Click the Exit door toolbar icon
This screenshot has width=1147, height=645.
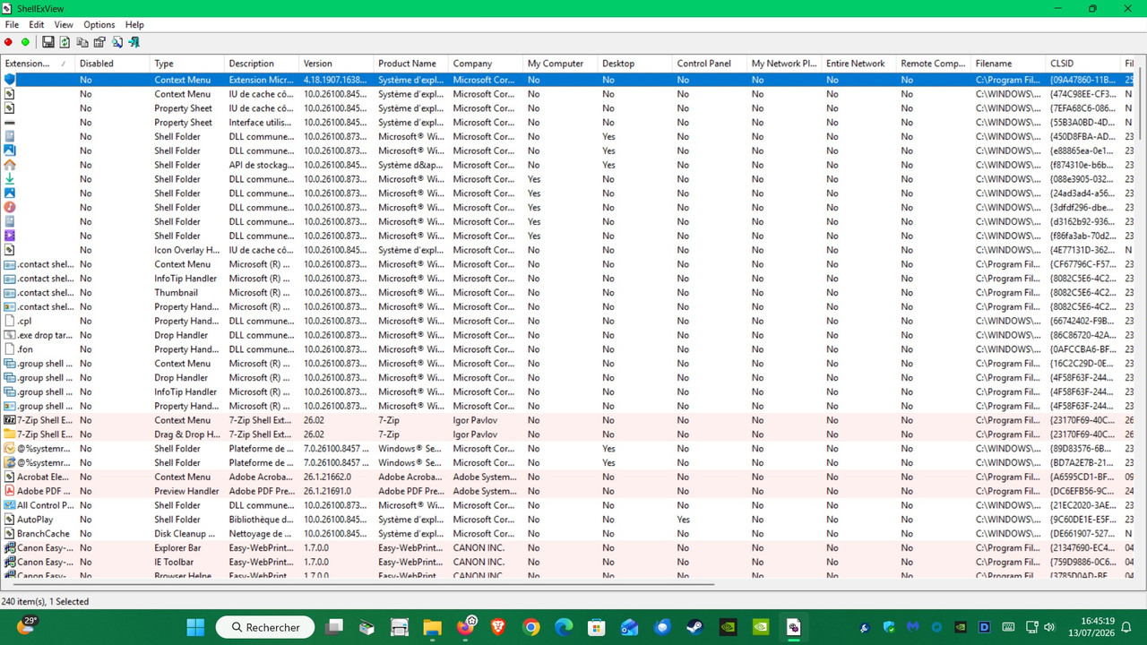pos(134,42)
